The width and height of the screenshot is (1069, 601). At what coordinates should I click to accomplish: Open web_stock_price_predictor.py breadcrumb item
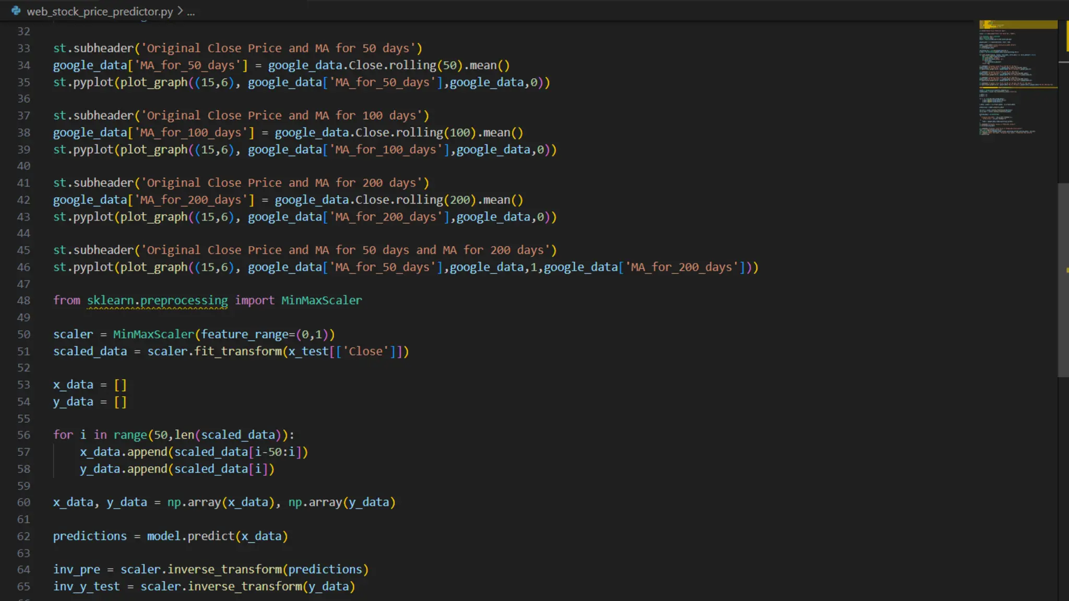point(100,11)
